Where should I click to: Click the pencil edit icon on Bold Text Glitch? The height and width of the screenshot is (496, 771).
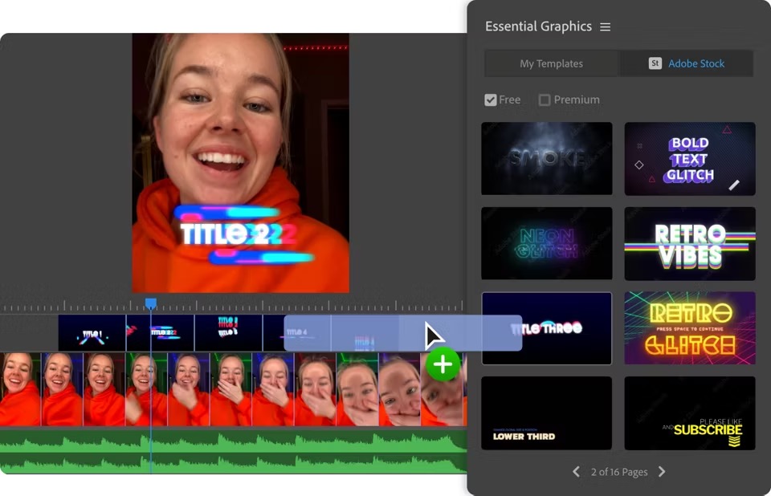[734, 185]
